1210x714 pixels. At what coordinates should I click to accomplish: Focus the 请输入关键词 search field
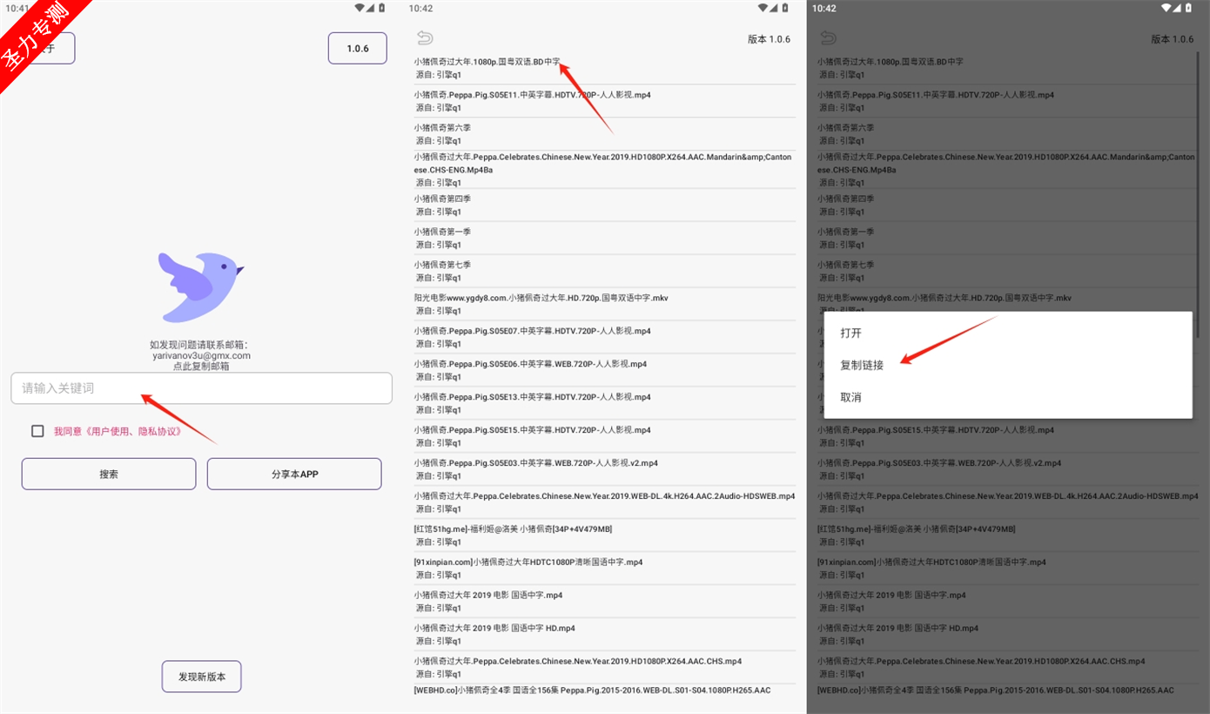[x=201, y=388]
